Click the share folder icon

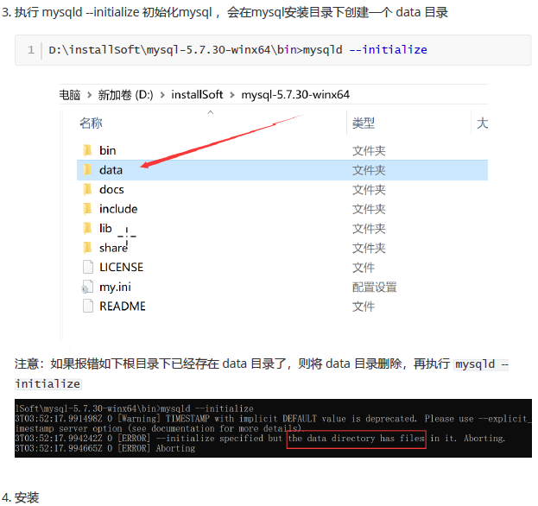[87, 248]
